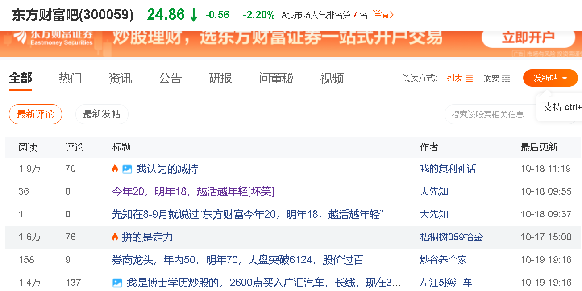Open post 我认为的减持
This screenshot has height=291, width=582.
(167, 169)
